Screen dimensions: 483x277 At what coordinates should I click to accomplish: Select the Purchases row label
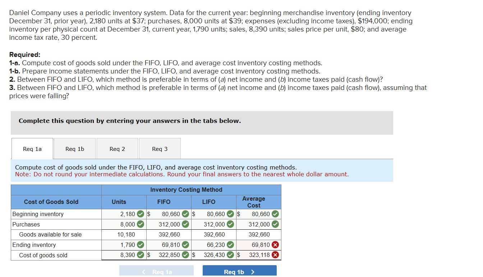click(26, 224)
